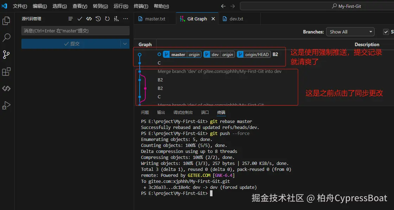Open the Extensions view icon

(6, 72)
